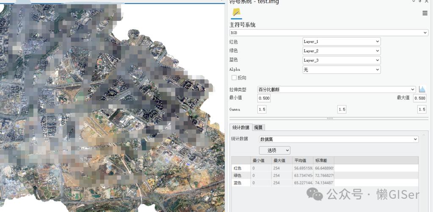Image resolution: width=433 pixels, height=212 pixels.
Task: Click the 绿色 standard deviation 72.766827
Action: point(324,176)
